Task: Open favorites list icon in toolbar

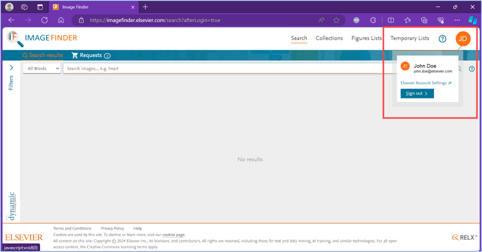Action: [408, 20]
